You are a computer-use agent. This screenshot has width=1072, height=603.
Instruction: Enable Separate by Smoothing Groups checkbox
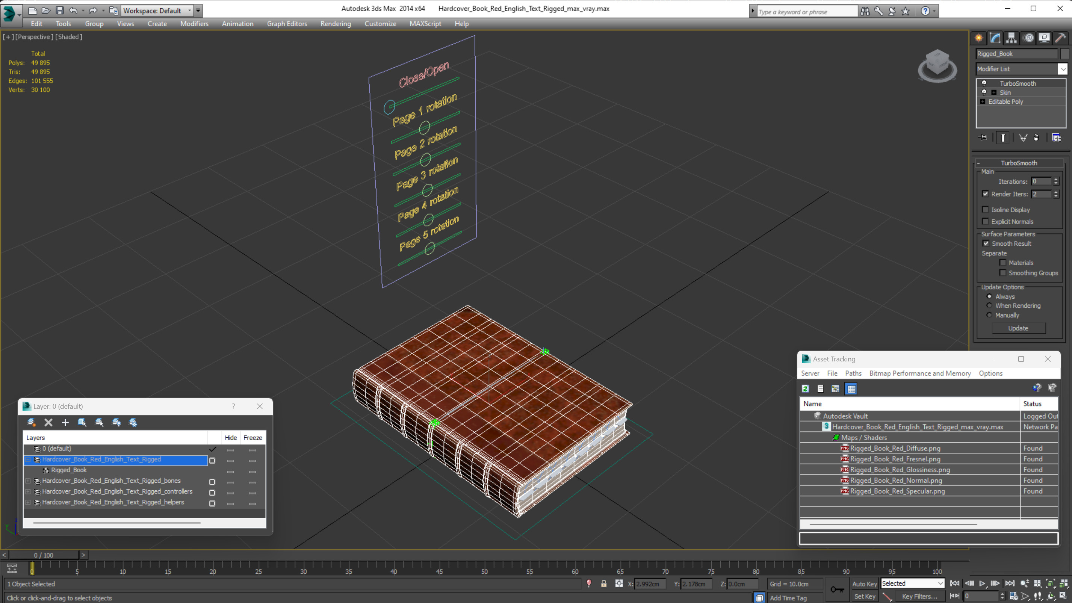click(1002, 273)
